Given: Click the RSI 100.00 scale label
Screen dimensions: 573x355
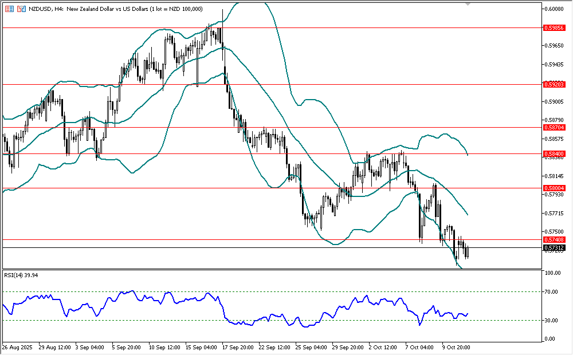Looking at the screenshot, I should tap(552, 273).
